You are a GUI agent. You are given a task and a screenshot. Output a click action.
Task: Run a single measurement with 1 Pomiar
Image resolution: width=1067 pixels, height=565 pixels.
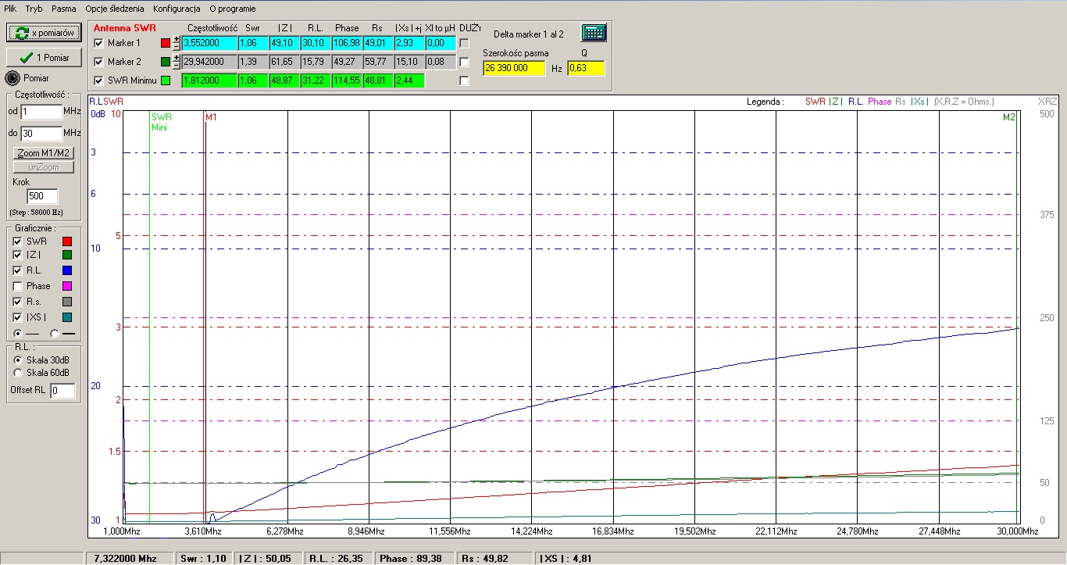[x=44, y=57]
